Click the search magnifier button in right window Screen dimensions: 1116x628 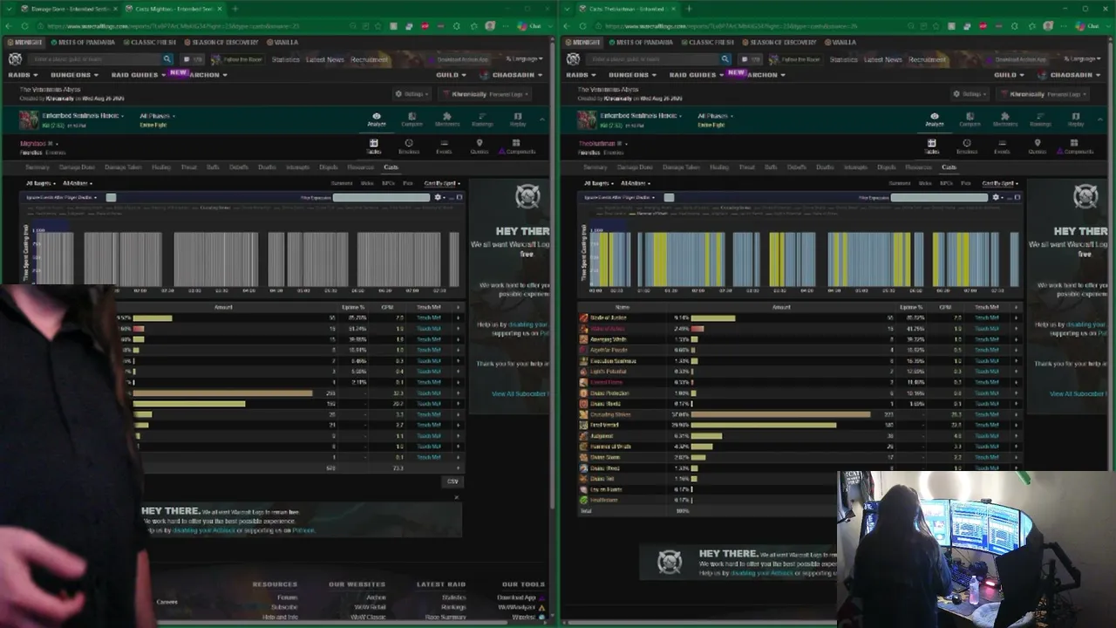click(x=725, y=59)
